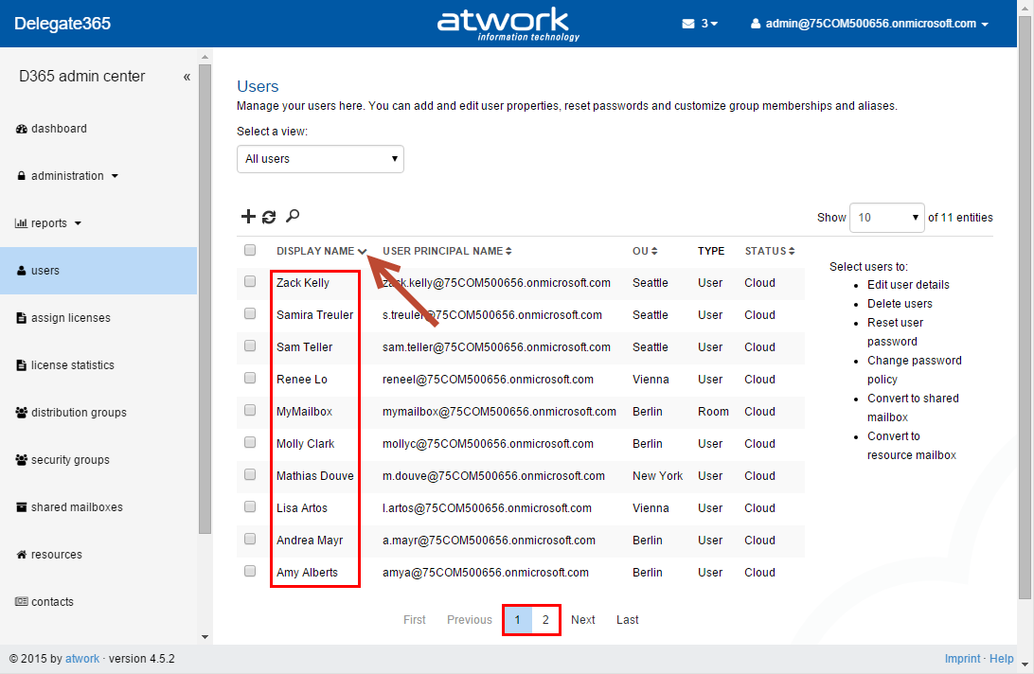Click the refresh list icon
Screen dimensions: 1034x674
pyautogui.click(x=269, y=217)
